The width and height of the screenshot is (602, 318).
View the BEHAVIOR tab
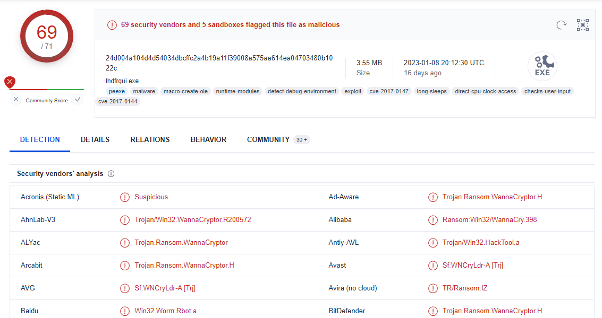[x=208, y=139]
